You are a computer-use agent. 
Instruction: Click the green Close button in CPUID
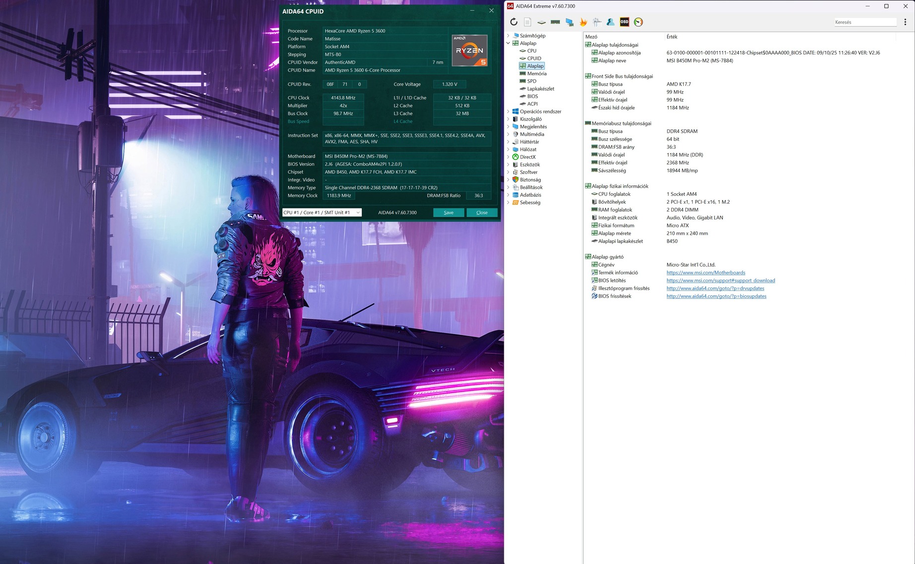tap(482, 213)
